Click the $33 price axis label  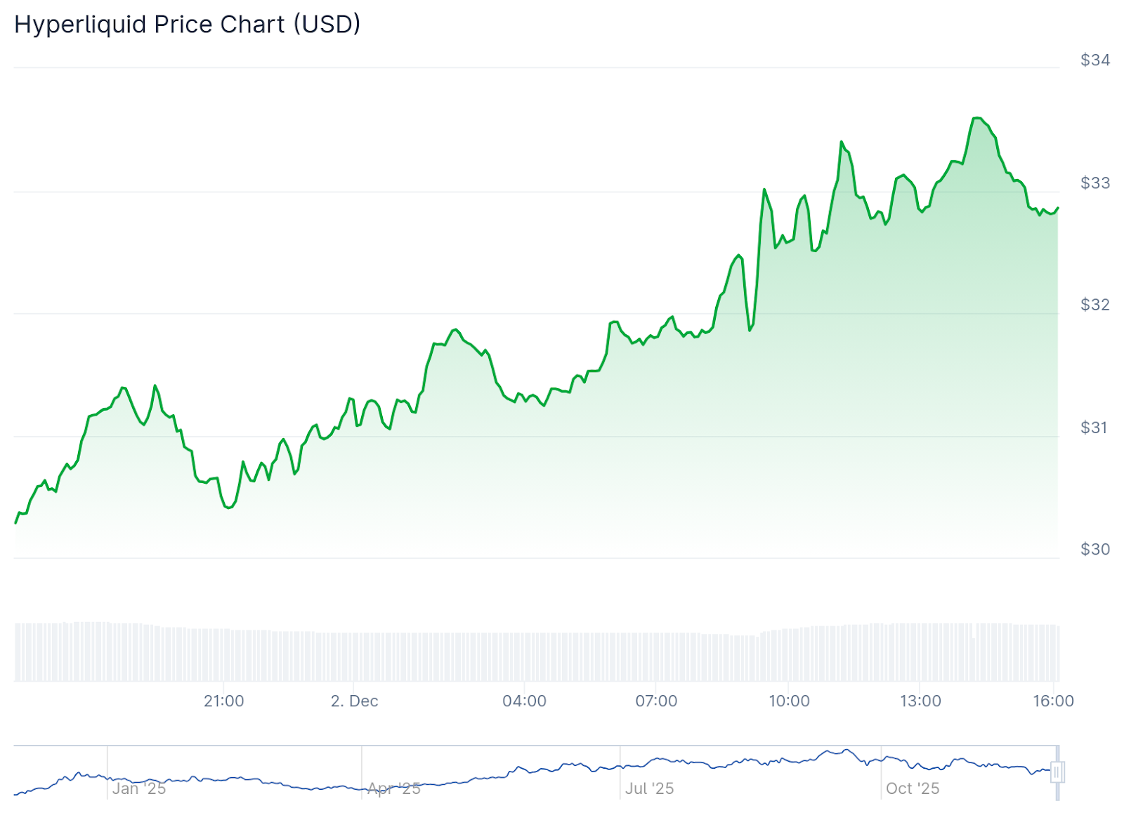(x=1094, y=183)
